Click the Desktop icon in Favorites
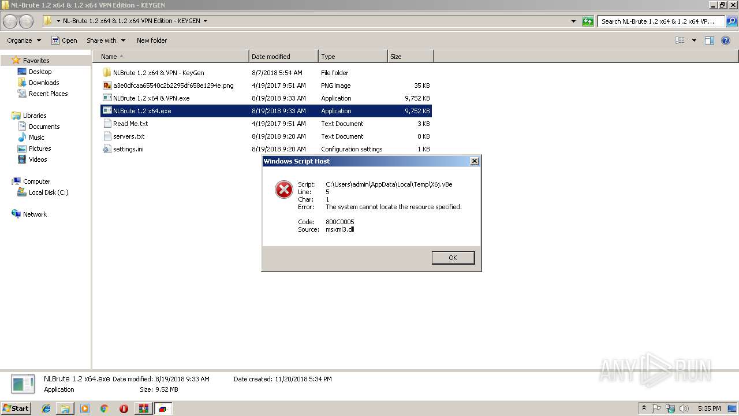Image resolution: width=739 pixels, height=416 pixels. pyautogui.click(x=22, y=72)
